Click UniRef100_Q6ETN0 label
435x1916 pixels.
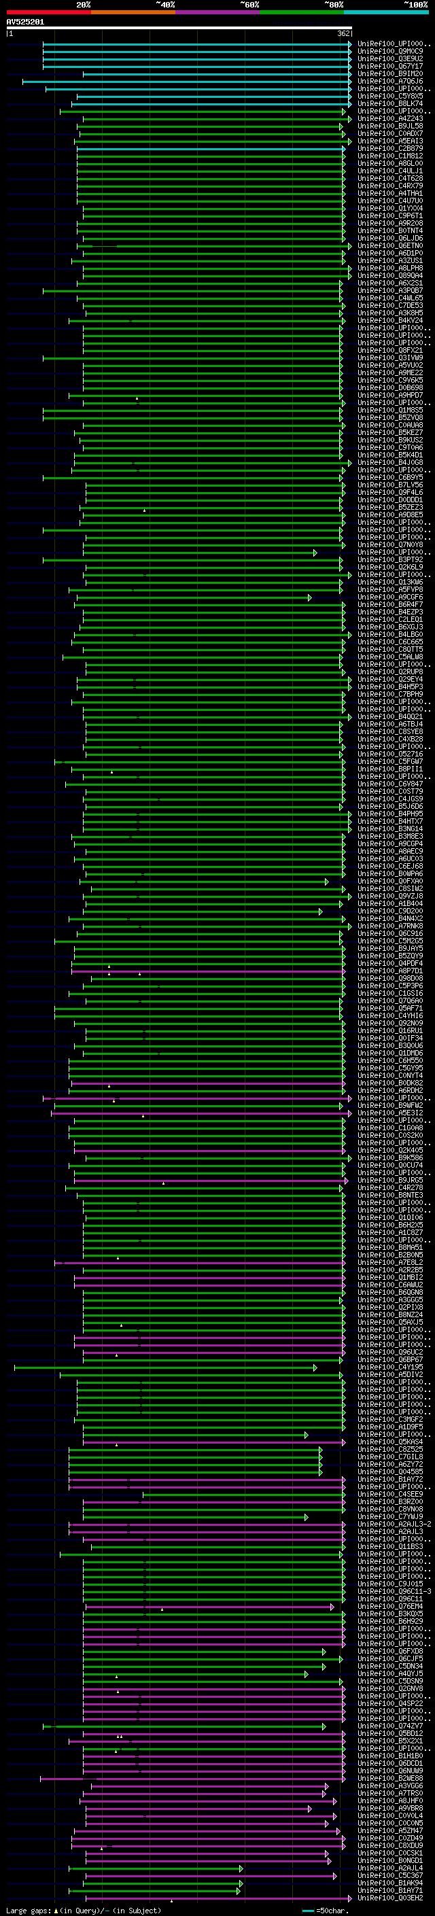(390, 245)
